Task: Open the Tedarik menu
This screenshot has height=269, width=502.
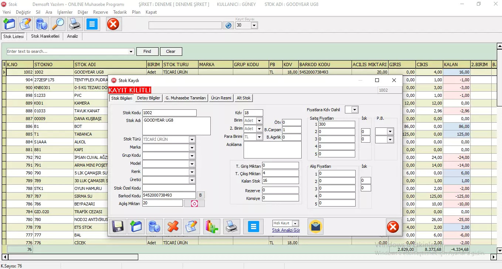Action: click(120, 12)
